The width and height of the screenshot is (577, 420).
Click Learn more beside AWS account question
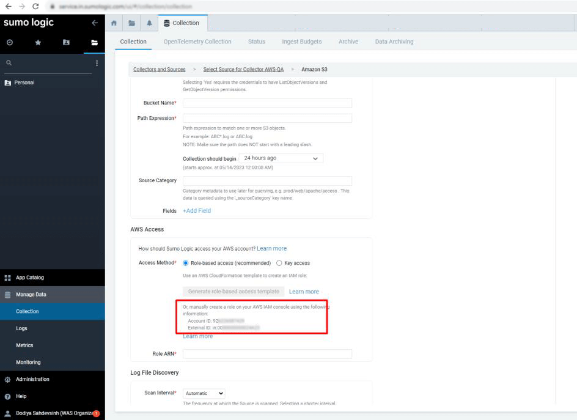pos(271,248)
